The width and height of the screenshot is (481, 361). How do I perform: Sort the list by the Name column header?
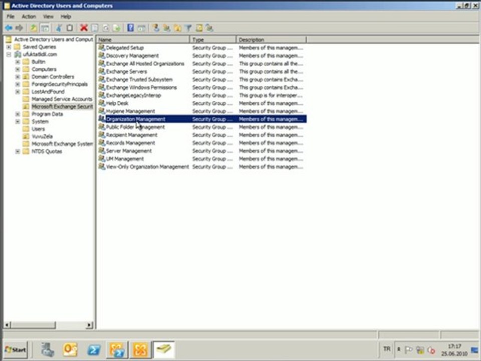143,40
